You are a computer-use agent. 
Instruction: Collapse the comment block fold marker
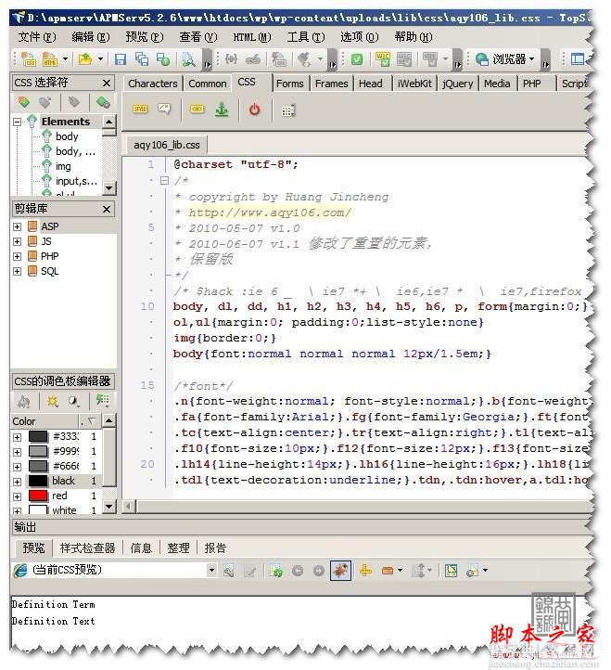(x=164, y=180)
